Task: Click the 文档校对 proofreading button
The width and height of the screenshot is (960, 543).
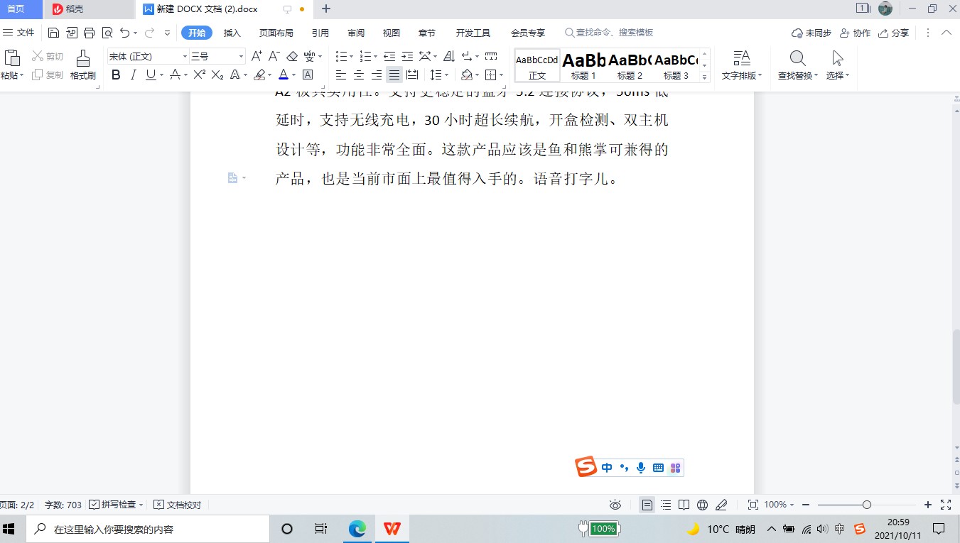Action: click(x=178, y=505)
